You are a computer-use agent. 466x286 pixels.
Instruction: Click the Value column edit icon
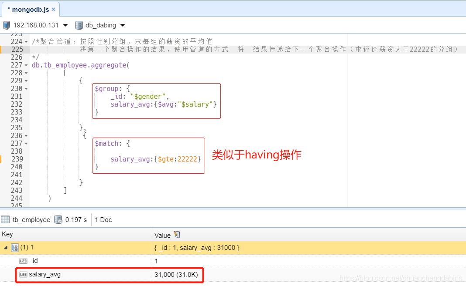click(x=177, y=235)
